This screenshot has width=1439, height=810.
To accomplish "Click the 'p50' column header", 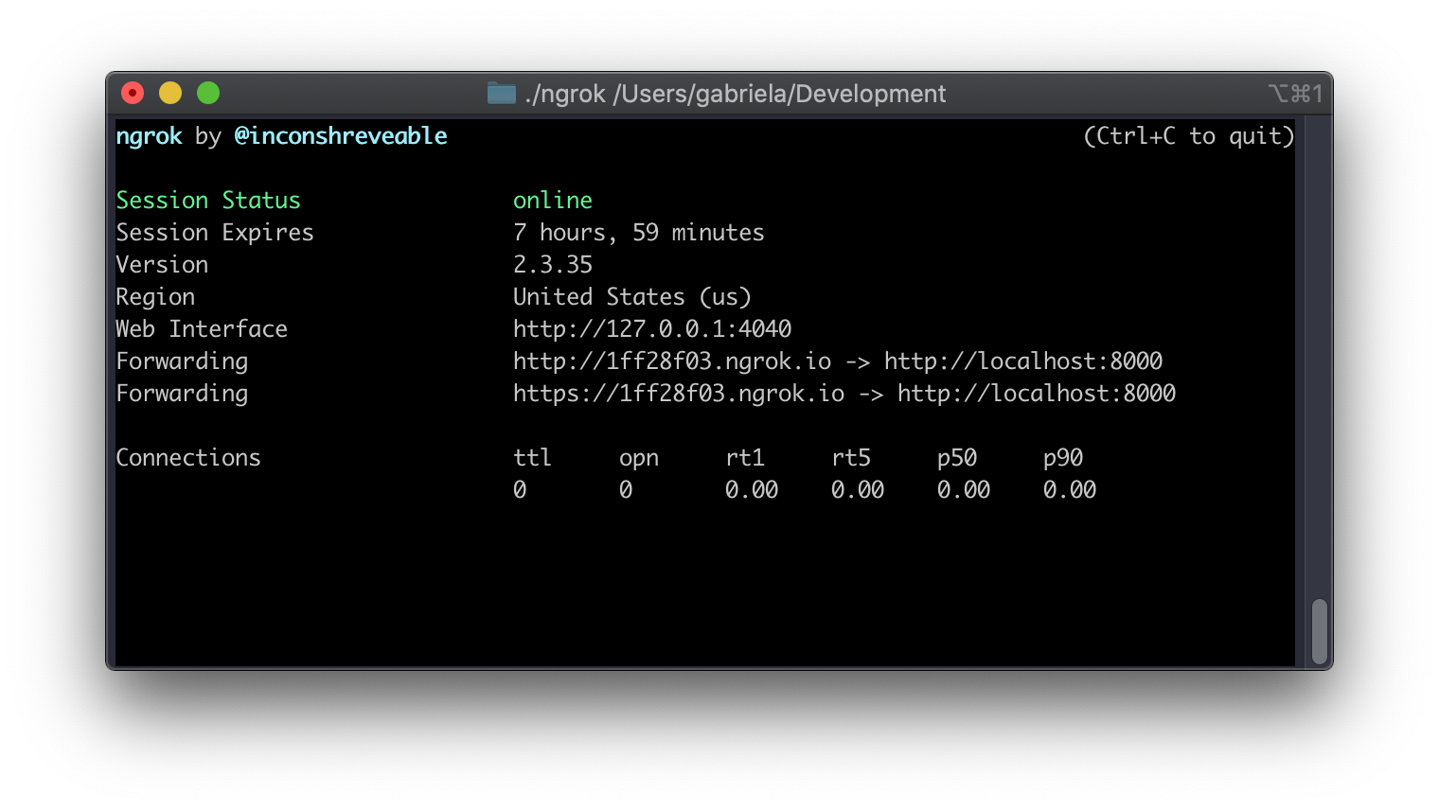I will click(x=957, y=459).
